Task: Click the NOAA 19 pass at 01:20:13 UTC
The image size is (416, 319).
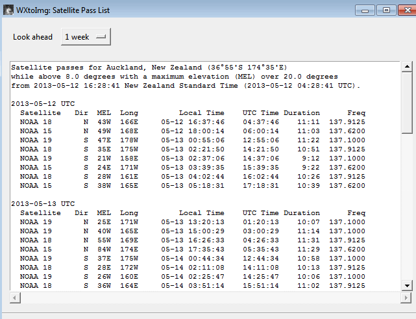Action: (x=193, y=222)
